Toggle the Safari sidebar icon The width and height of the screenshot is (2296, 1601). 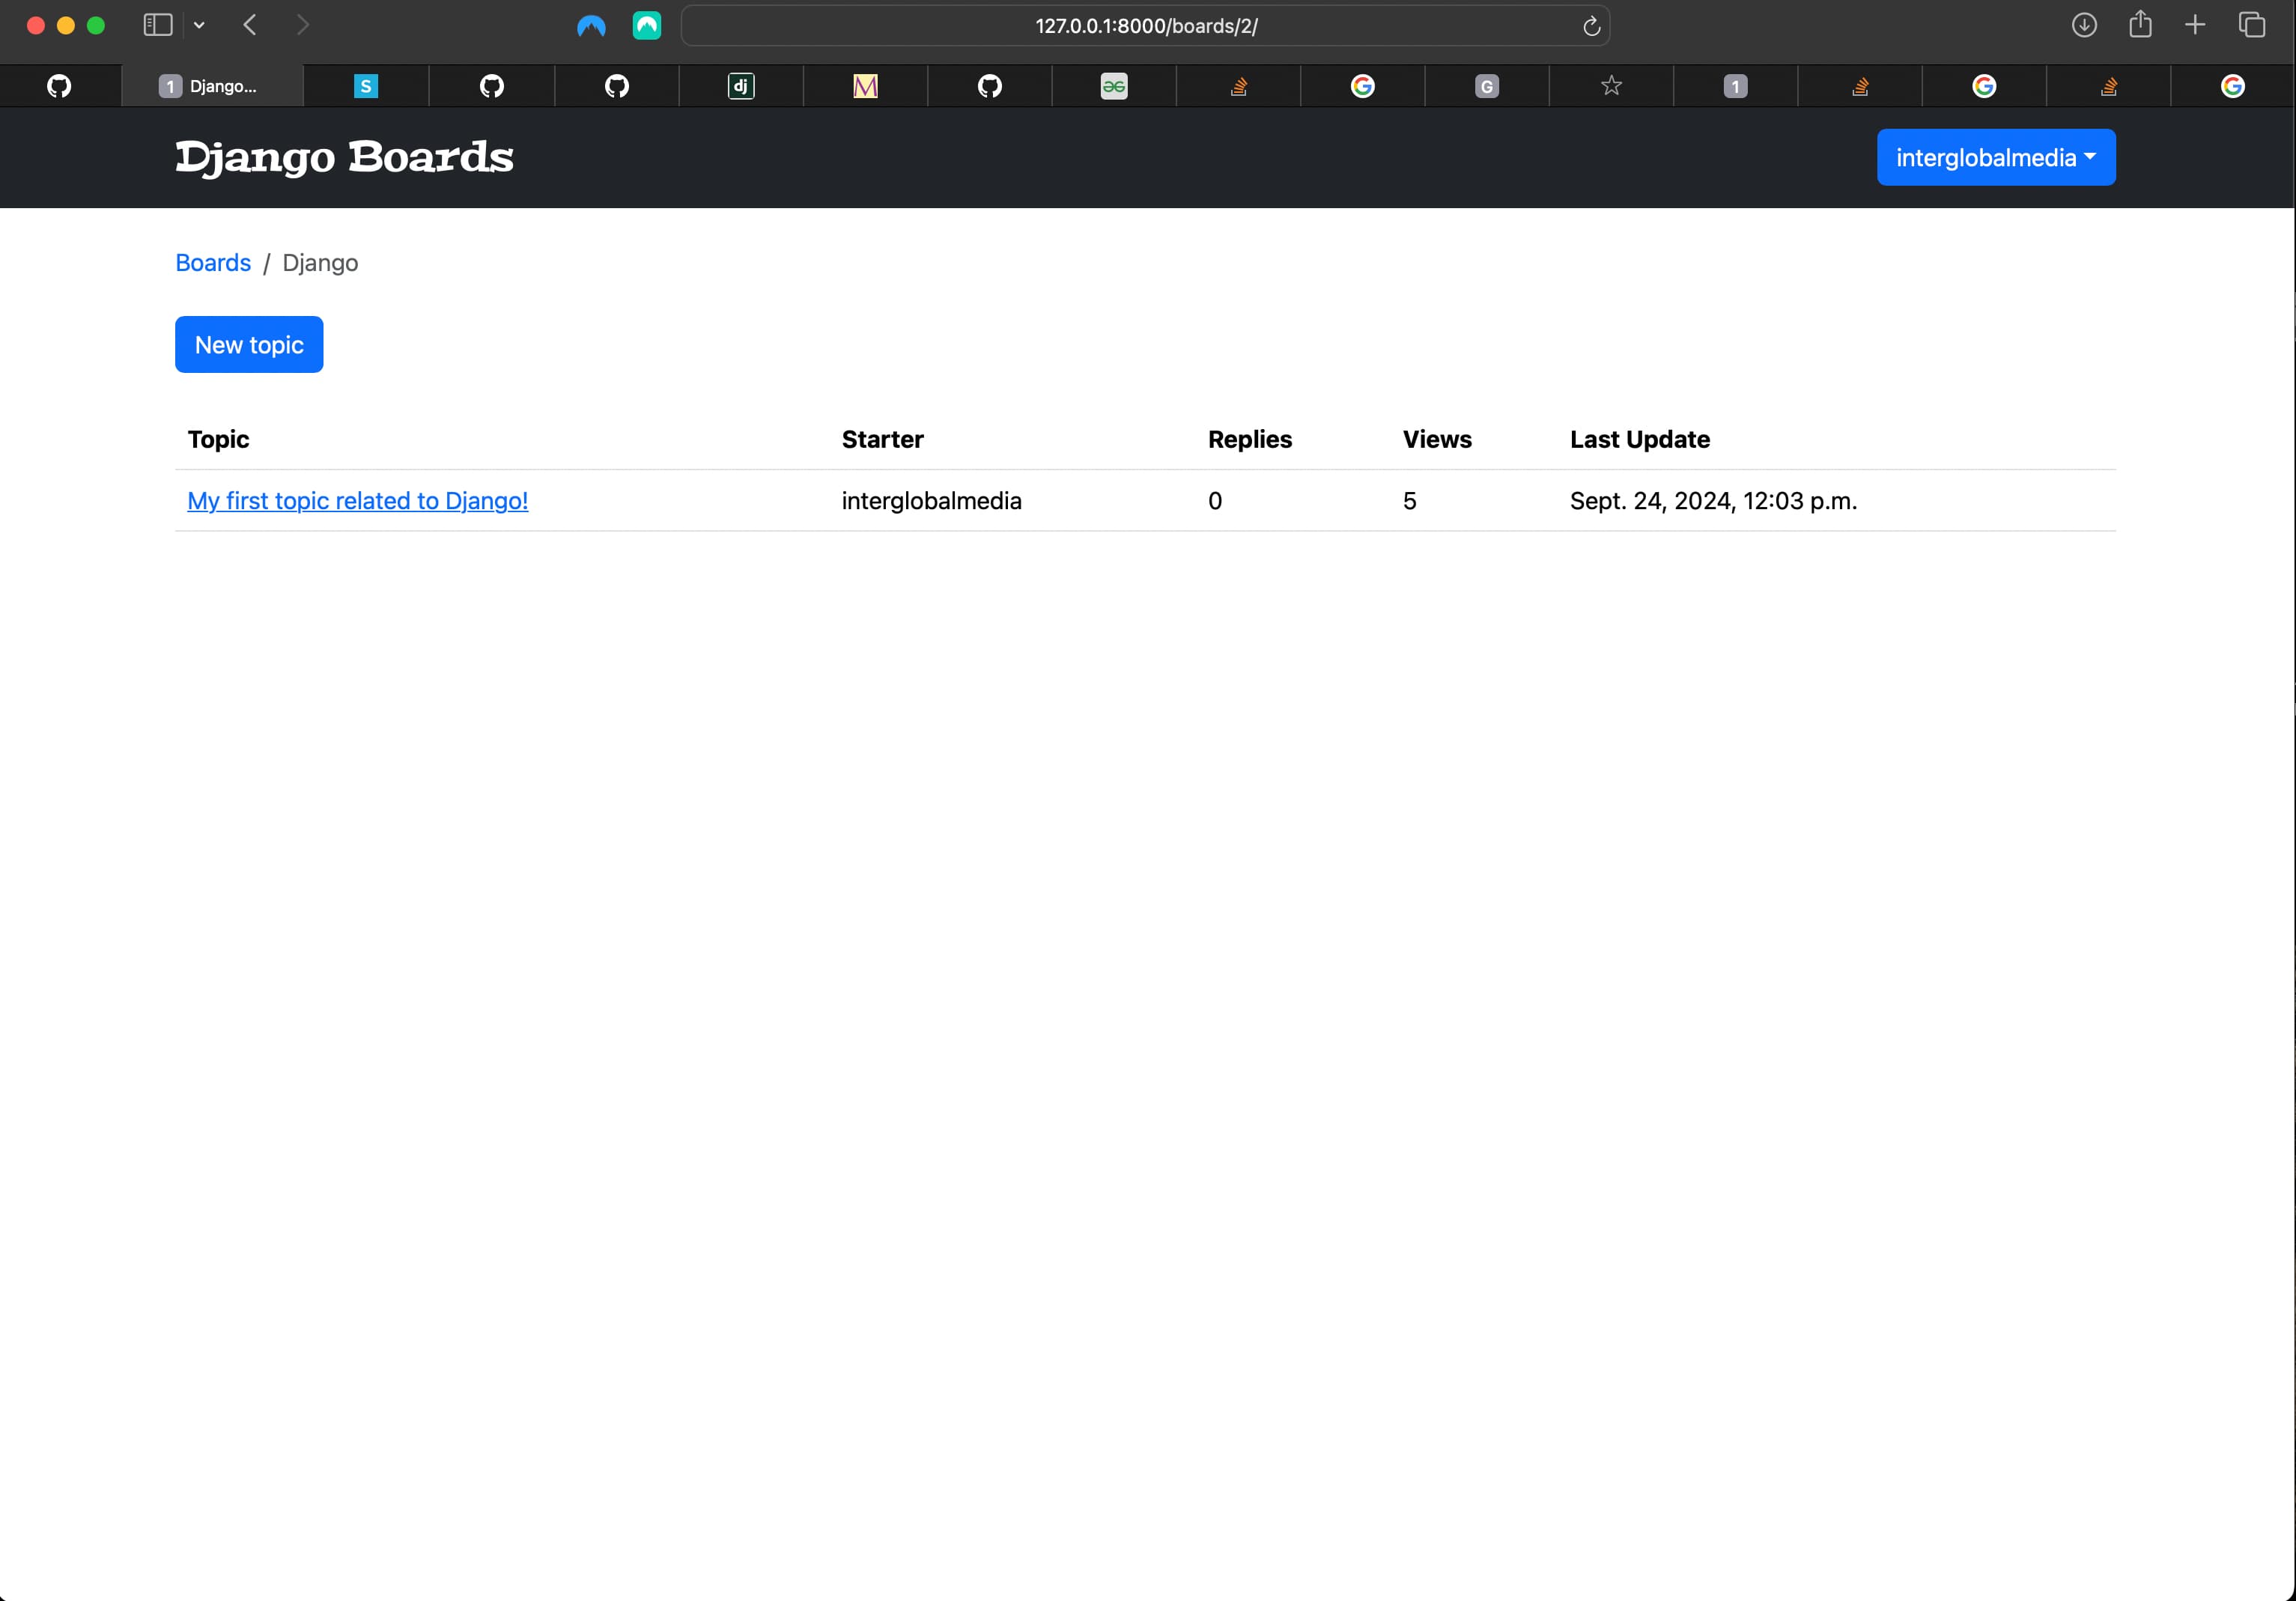(x=158, y=25)
